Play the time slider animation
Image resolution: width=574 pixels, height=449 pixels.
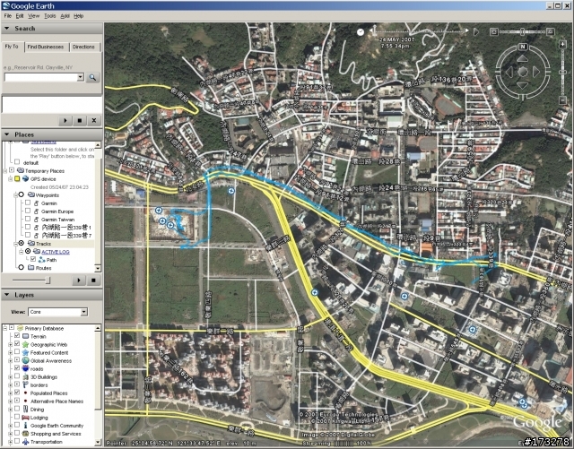click(x=476, y=32)
